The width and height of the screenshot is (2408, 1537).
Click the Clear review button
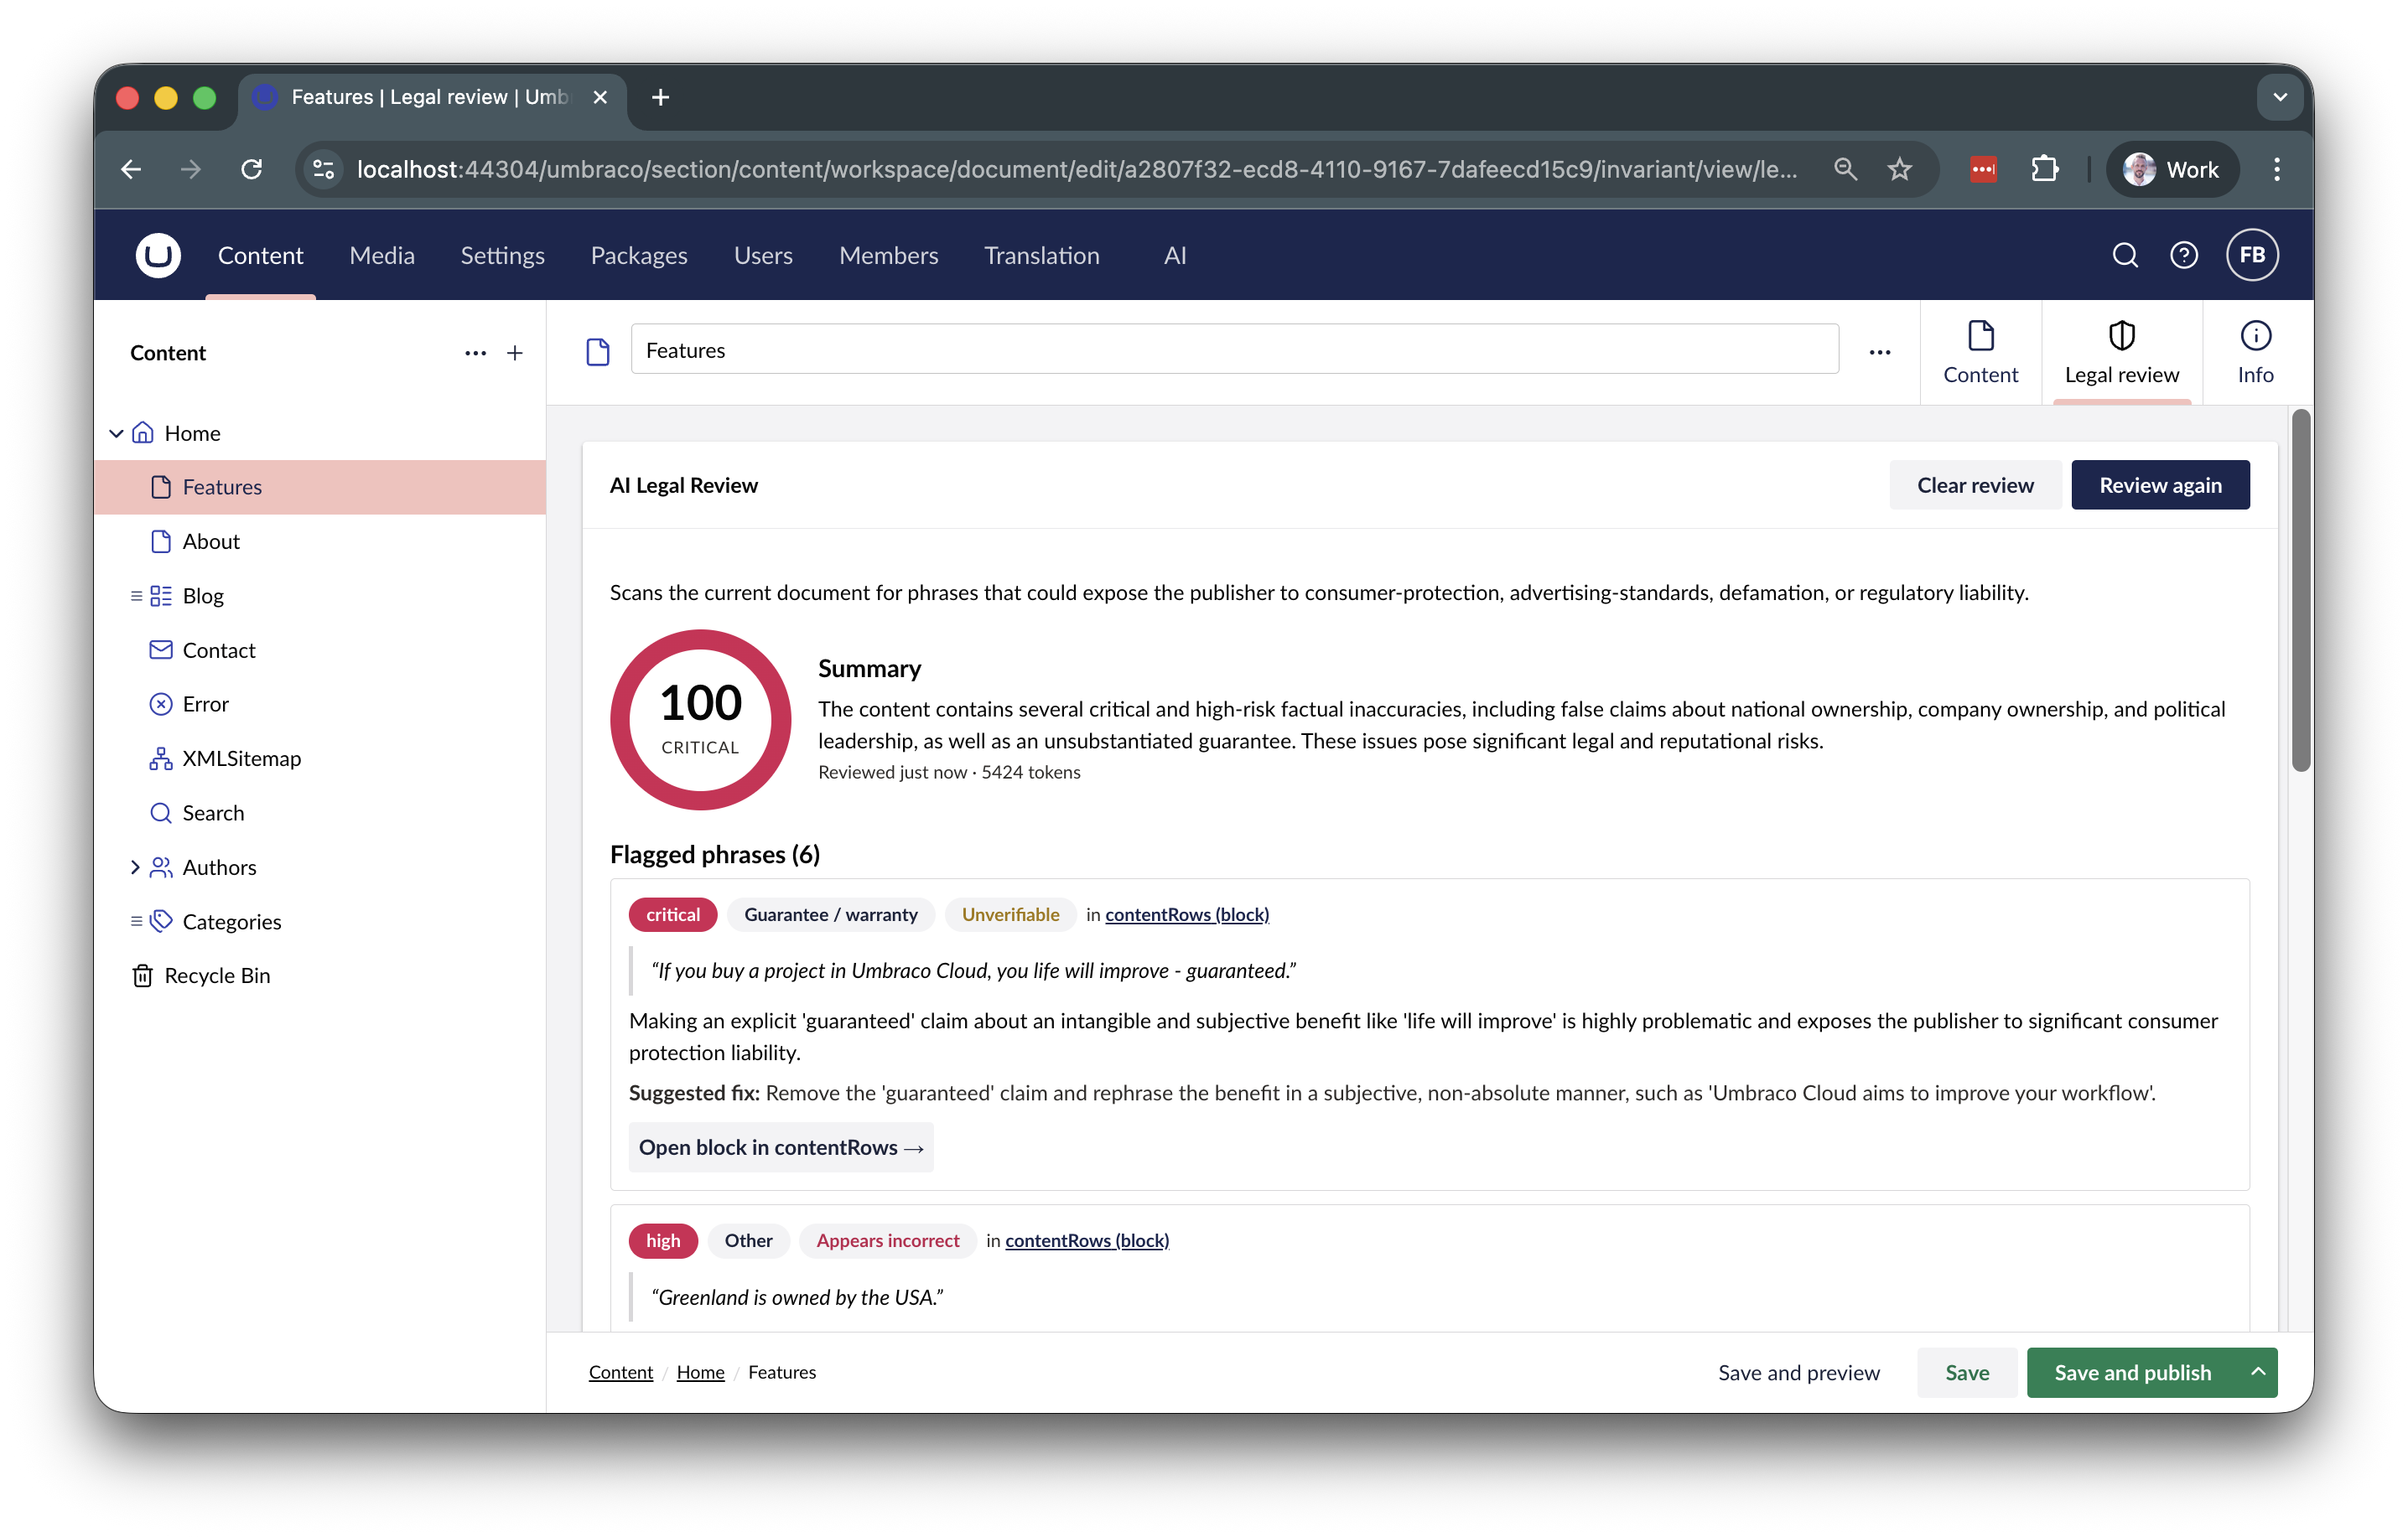tap(1975, 484)
